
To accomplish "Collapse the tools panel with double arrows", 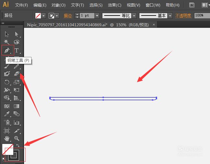I will coord(3,23).
